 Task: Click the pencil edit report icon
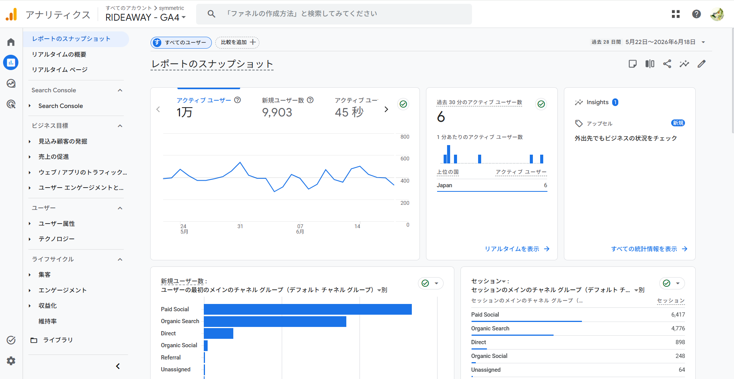(701, 64)
